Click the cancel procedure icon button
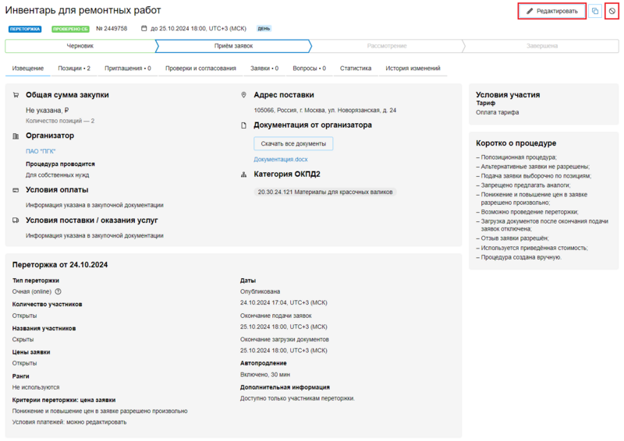The height and width of the screenshot is (441, 624). point(612,11)
